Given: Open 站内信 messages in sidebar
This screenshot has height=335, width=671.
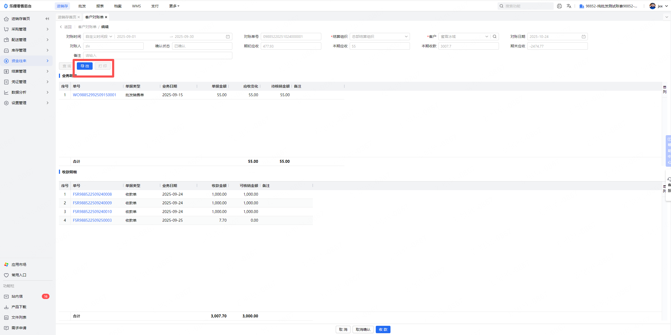Looking at the screenshot, I should (17, 296).
